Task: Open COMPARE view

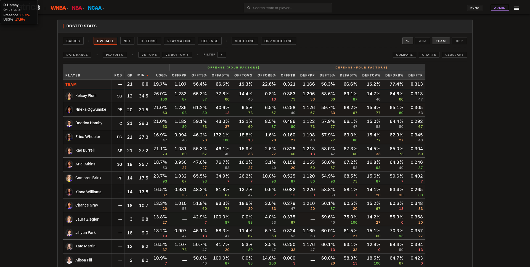Action: [404, 55]
